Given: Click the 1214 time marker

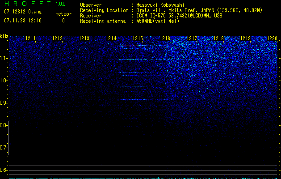Looking at the screenshot, I should coord(111,38).
